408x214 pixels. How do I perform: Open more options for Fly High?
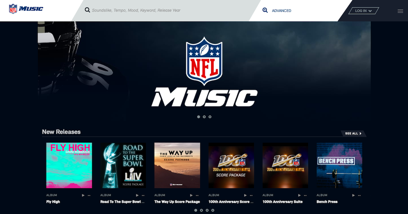(89, 195)
